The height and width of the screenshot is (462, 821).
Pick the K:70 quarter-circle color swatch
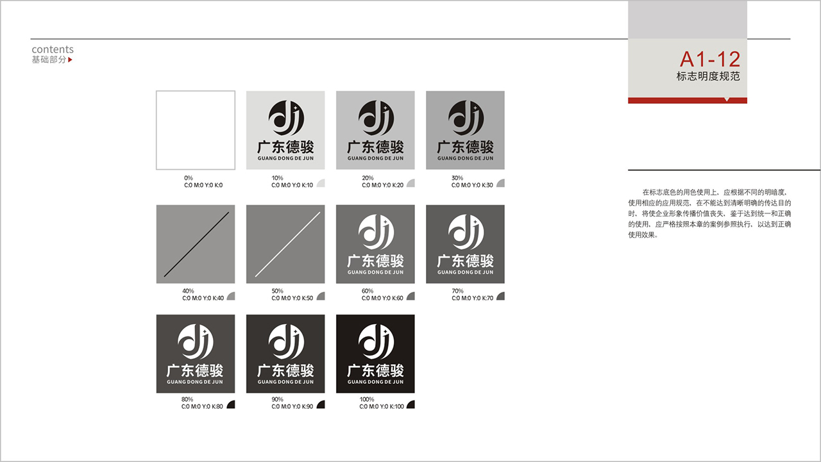coord(500,296)
